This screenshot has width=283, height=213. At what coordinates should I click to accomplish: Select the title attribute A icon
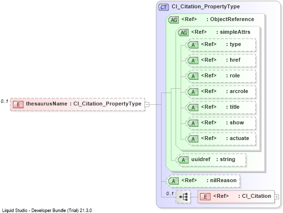coord(193,108)
